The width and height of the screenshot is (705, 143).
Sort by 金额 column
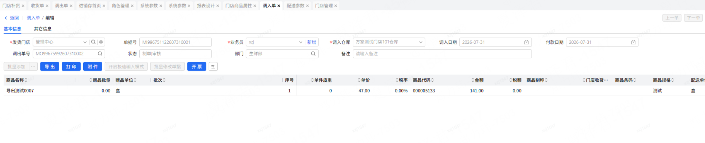point(473,80)
